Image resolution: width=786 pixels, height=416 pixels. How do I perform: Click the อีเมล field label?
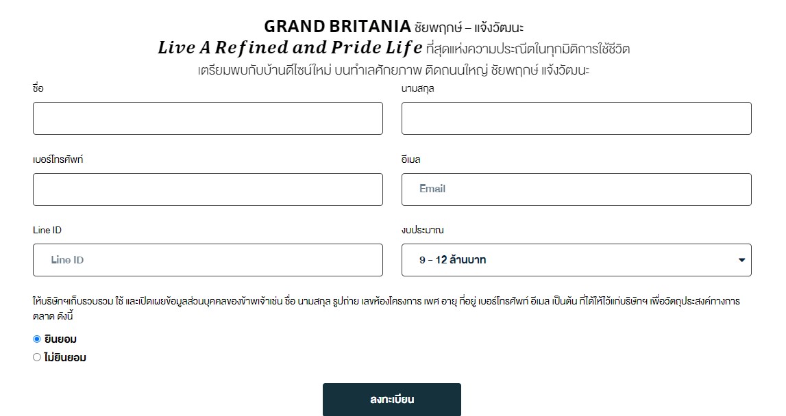tap(410, 159)
